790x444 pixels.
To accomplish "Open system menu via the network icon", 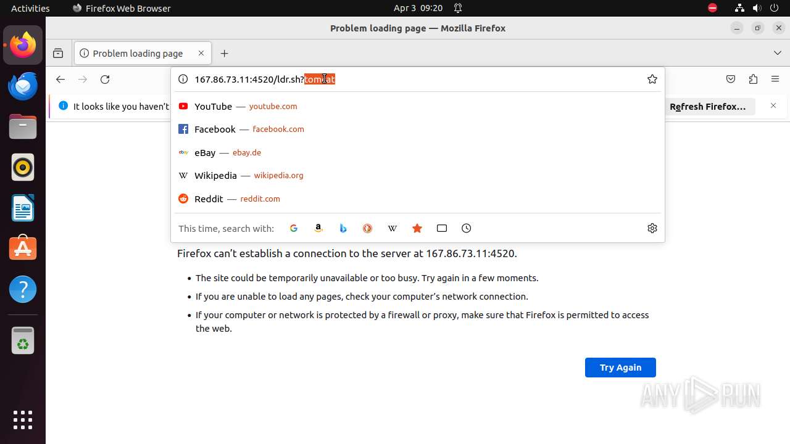I will click(739, 8).
